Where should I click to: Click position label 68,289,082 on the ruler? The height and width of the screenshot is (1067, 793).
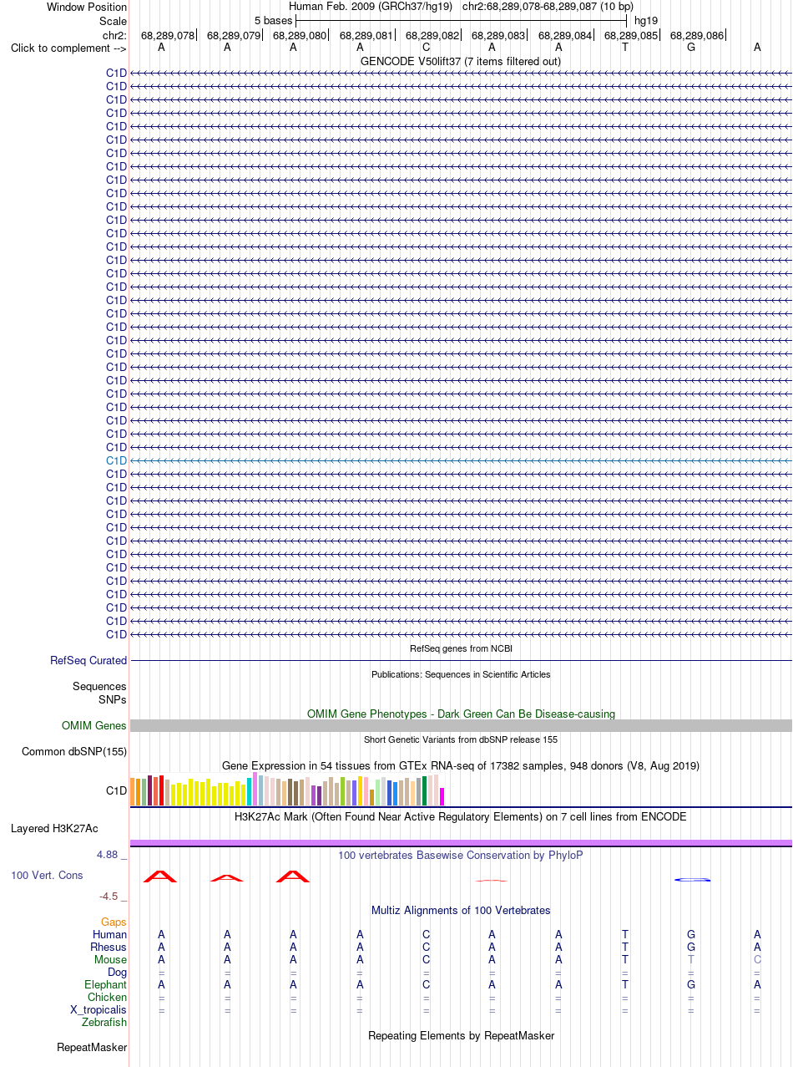coord(432,35)
